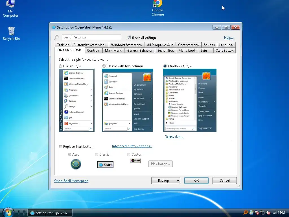The image size is (289, 217).
Task: Open the Help... link
Action: click(x=229, y=38)
